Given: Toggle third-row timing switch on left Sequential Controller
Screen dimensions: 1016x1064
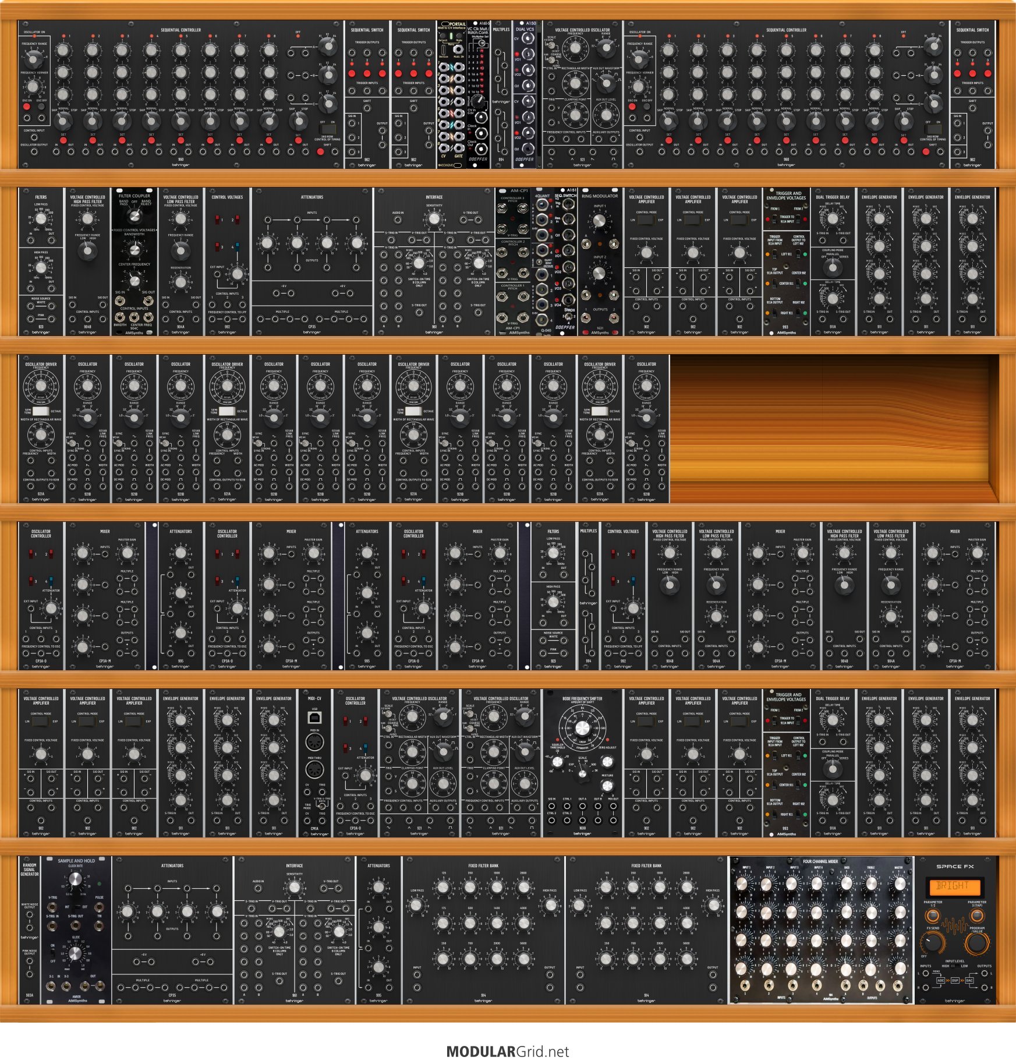Looking at the screenshot, I should click(327, 129).
